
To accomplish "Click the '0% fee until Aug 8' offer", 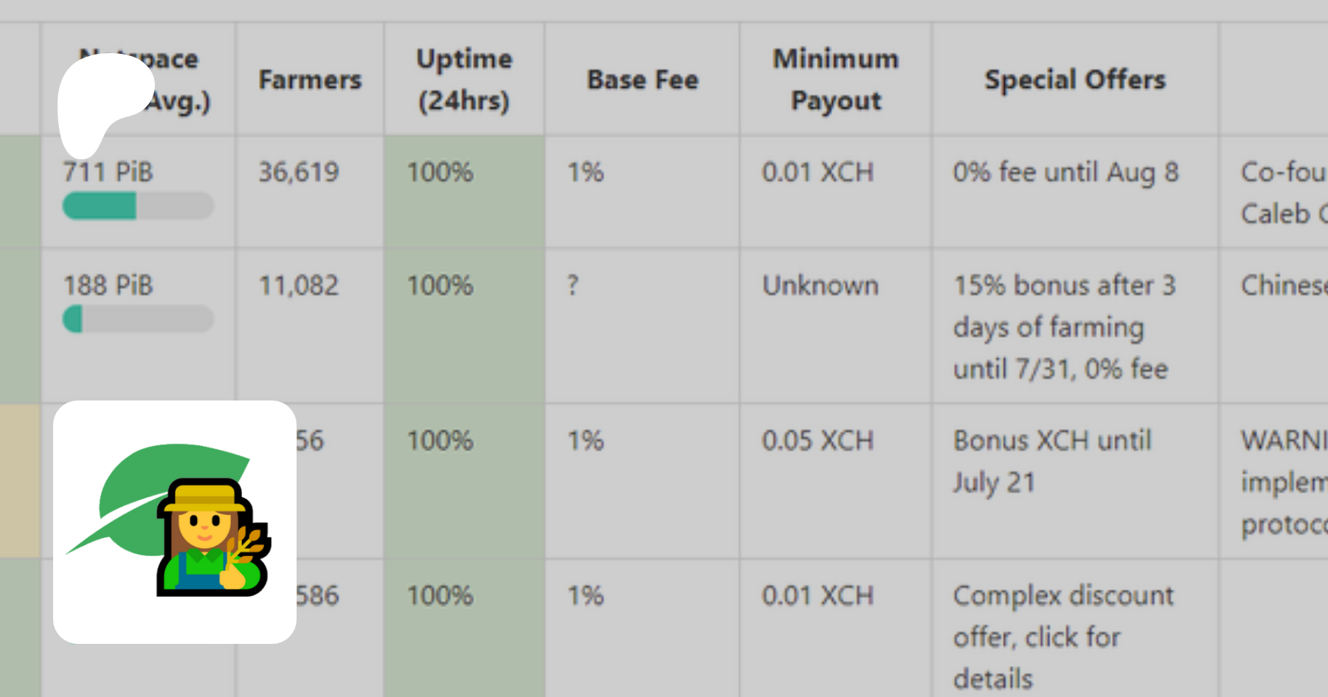I will pos(1065,173).
